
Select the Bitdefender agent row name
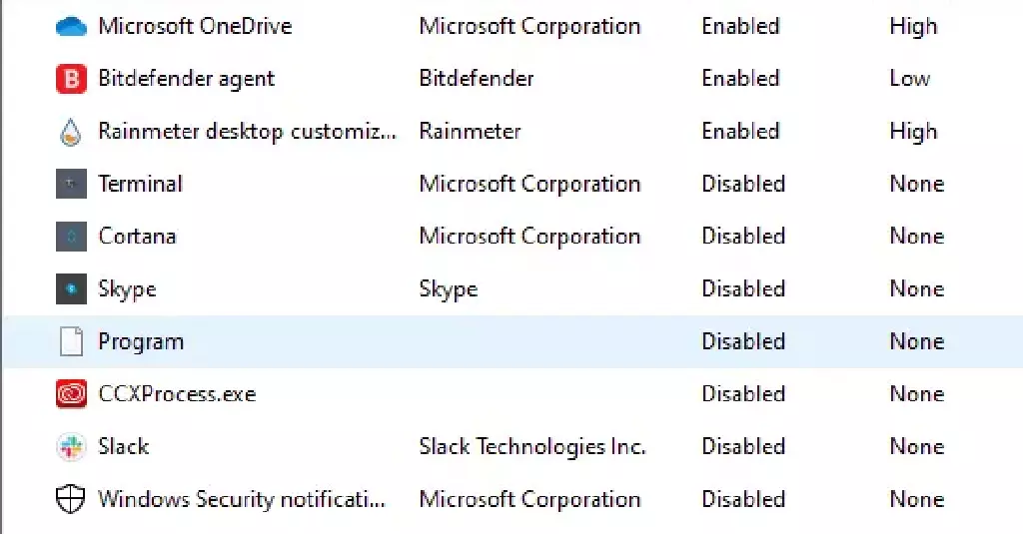(x=187, y=79)
